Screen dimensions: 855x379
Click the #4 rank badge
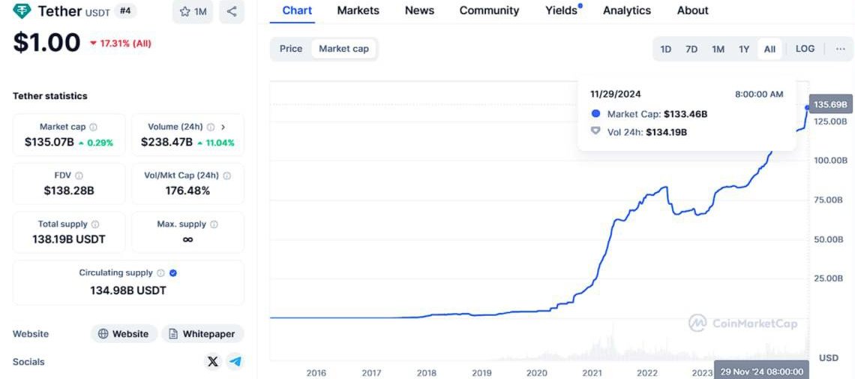(125, 11)
